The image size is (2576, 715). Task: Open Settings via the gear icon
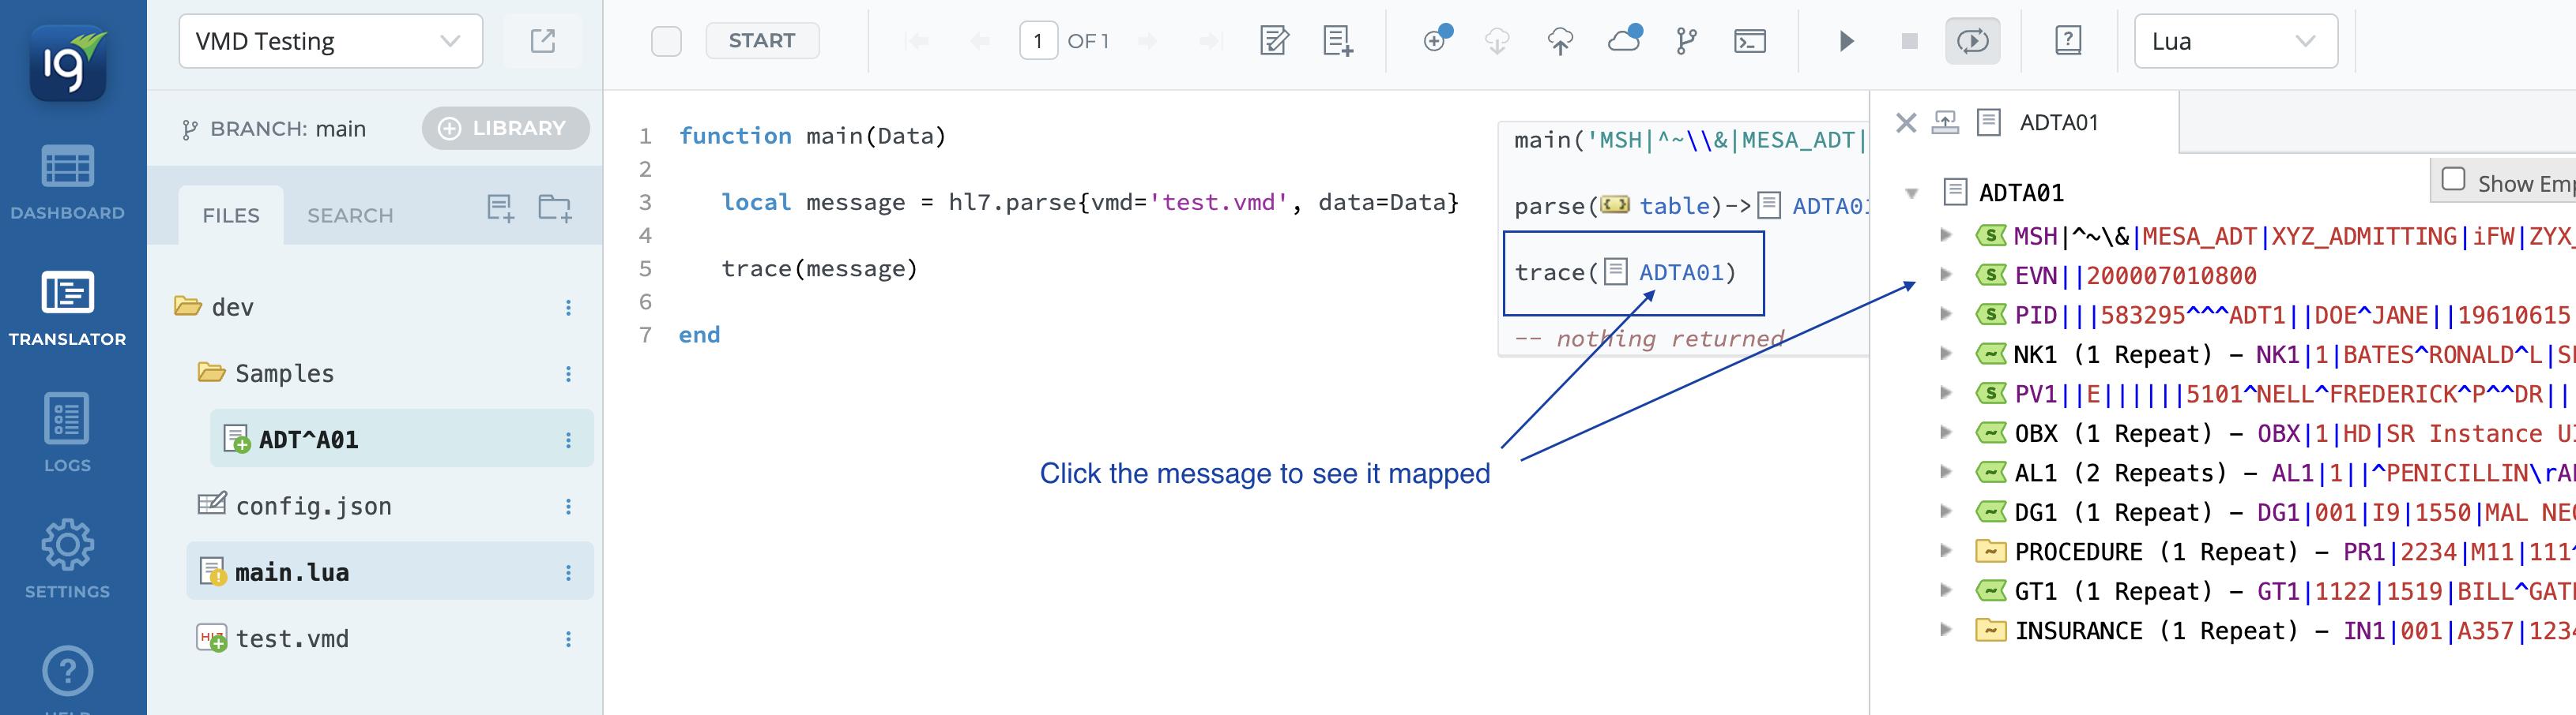point(67,558)
